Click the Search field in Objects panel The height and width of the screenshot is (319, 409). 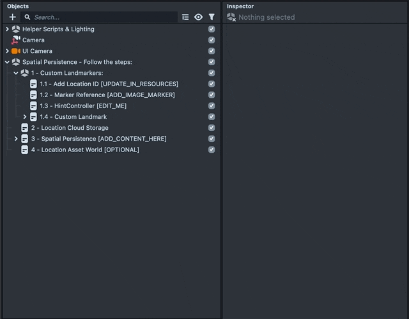(x=102, y=17)
